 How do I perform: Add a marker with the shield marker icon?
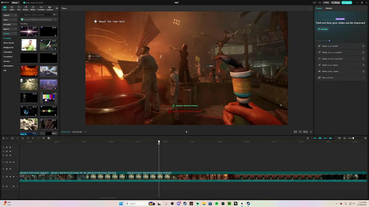(44, 138)
